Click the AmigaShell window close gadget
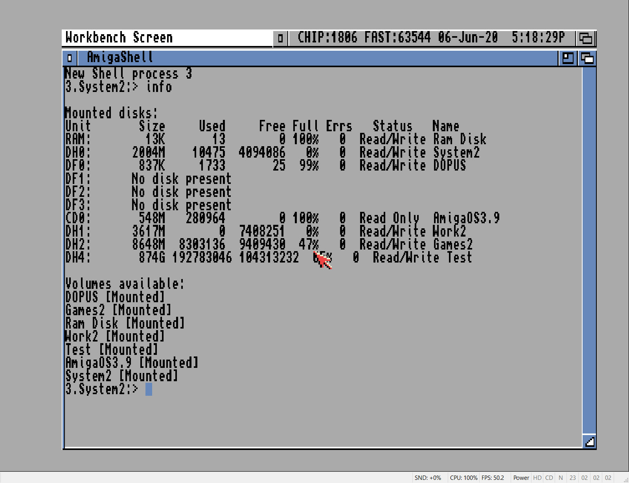The height and width of the screenshot is (483, 629). 70,58
